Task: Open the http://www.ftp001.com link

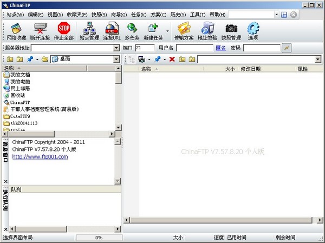Action: [x=40, y=156]
